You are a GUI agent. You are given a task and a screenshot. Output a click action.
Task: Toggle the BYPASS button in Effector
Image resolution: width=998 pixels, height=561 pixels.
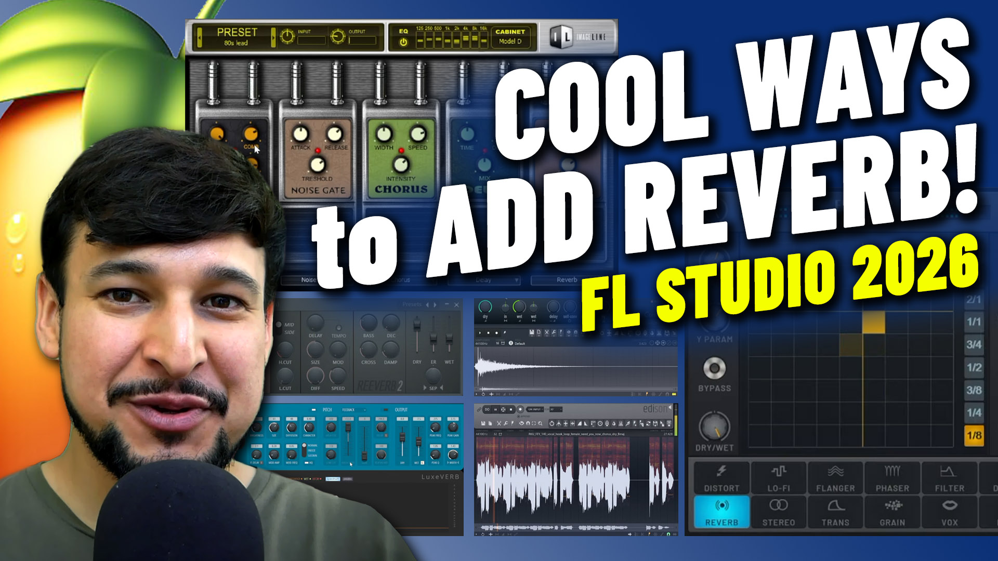pyautogui.click(x=714, y=368)
